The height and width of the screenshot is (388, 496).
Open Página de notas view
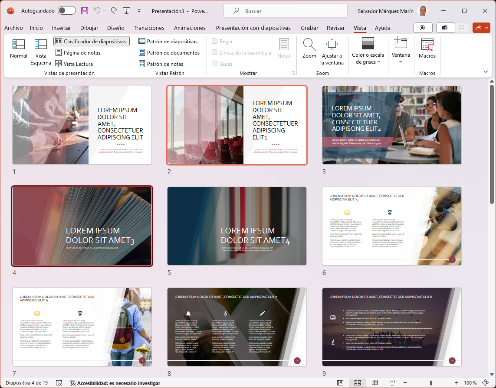[78, 53]
